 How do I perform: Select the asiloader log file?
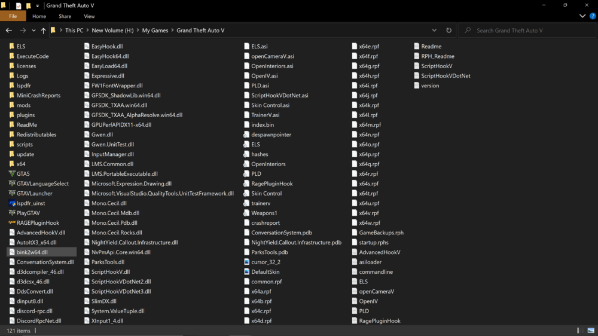pyautogui.click(x=367, y=262)
